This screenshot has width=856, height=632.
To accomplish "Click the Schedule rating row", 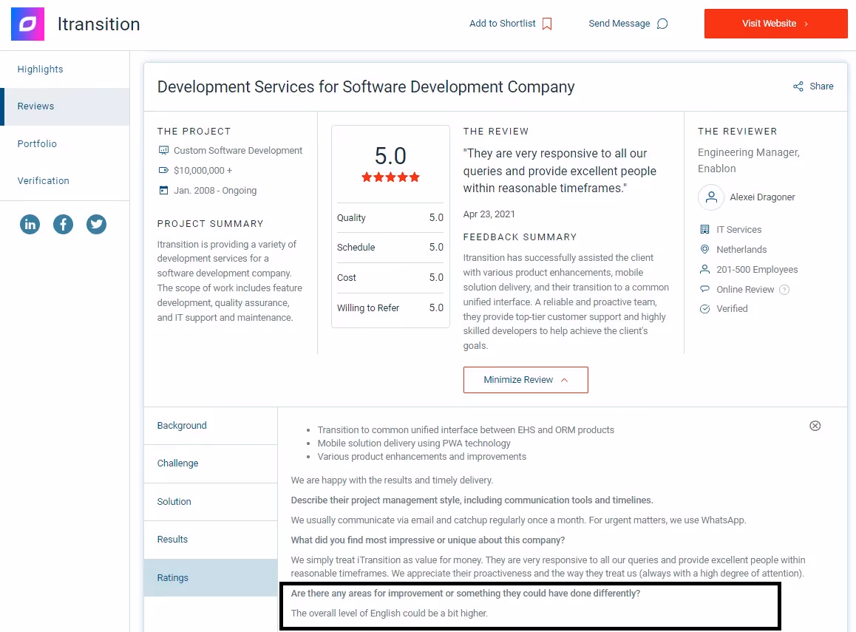I will pos(390,247).
